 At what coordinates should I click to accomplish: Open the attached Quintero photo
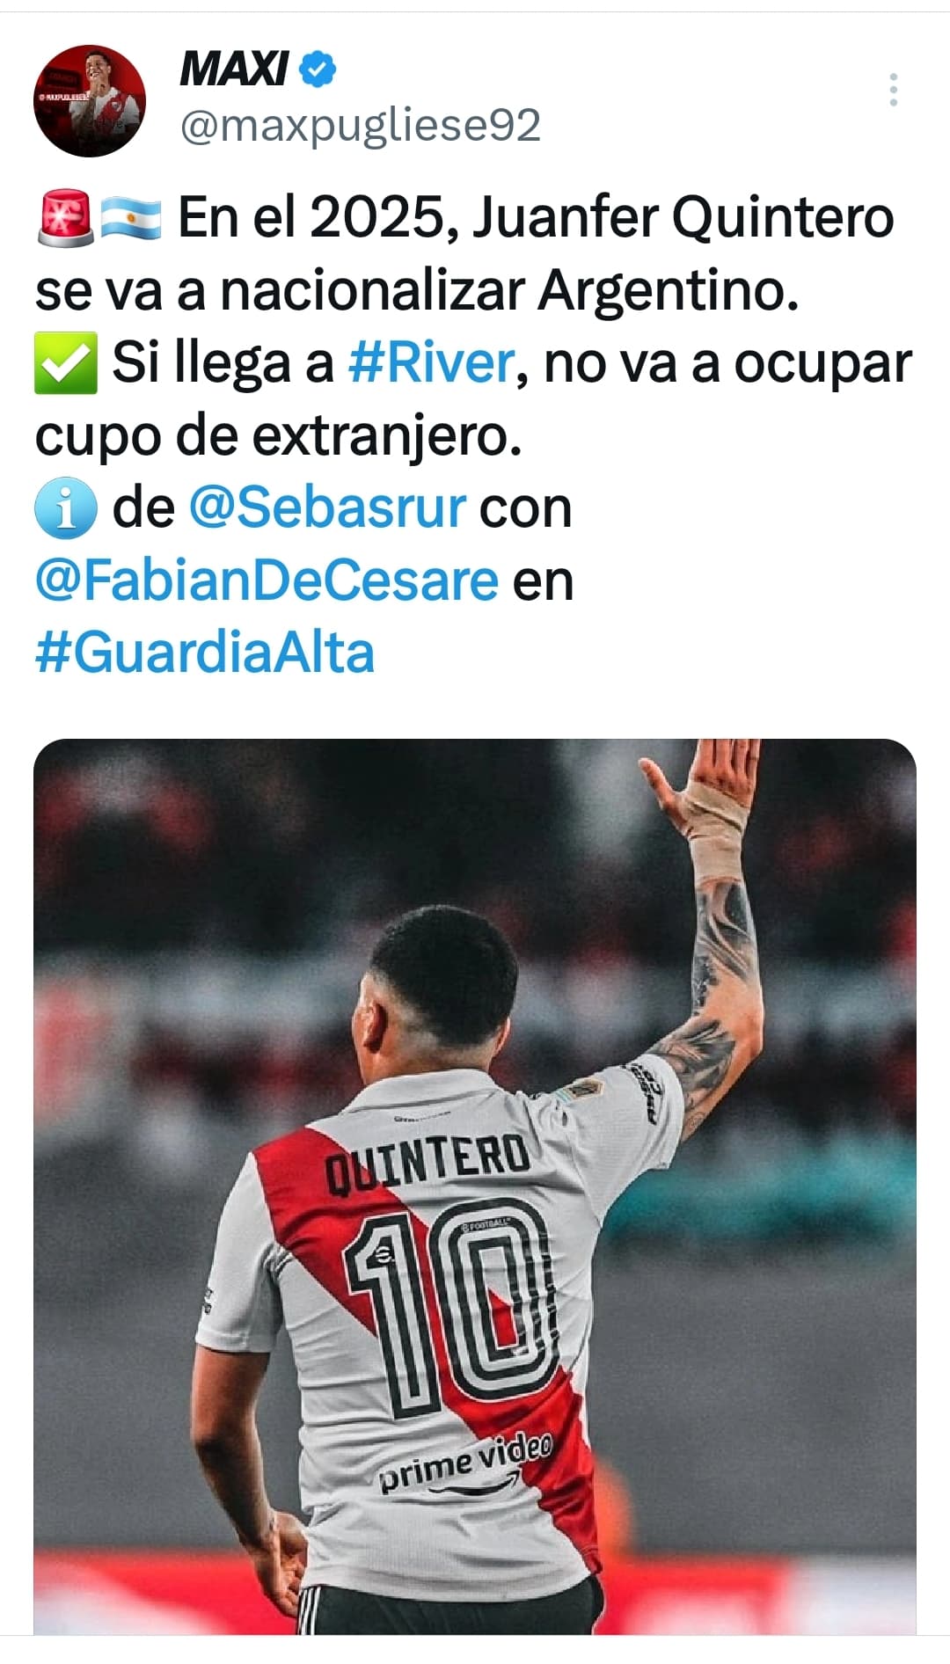(x=475, y=1186)
